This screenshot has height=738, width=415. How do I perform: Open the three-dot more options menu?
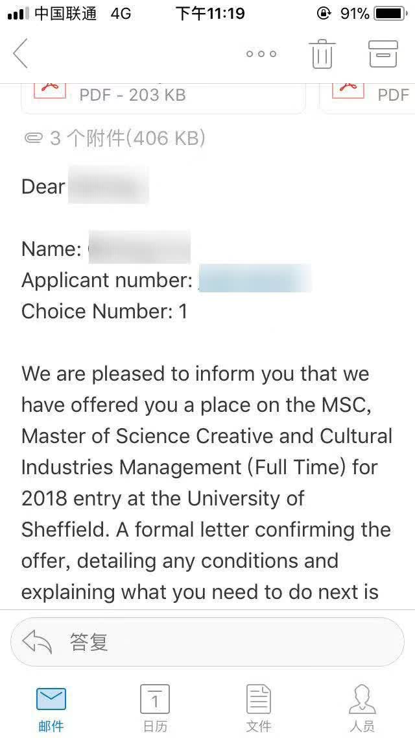point(261,54)
